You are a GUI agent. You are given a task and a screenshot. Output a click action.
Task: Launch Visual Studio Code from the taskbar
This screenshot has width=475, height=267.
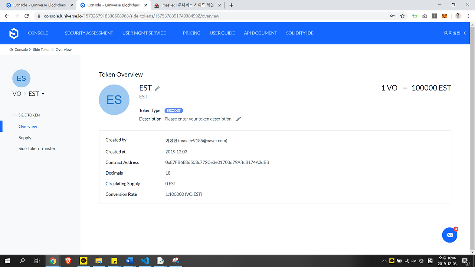[145, 261]
